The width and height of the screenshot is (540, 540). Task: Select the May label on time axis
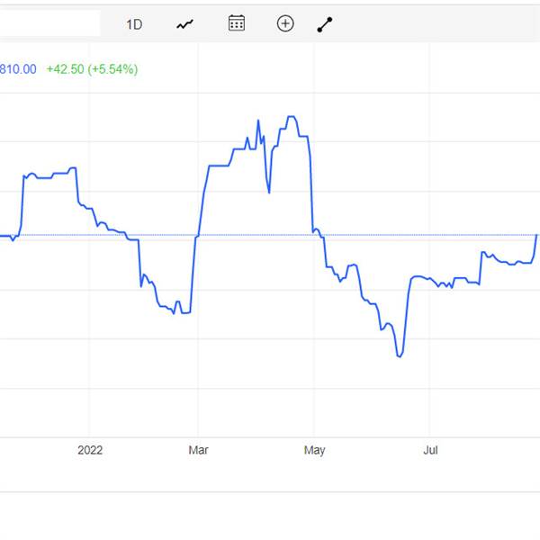(314, 450)
